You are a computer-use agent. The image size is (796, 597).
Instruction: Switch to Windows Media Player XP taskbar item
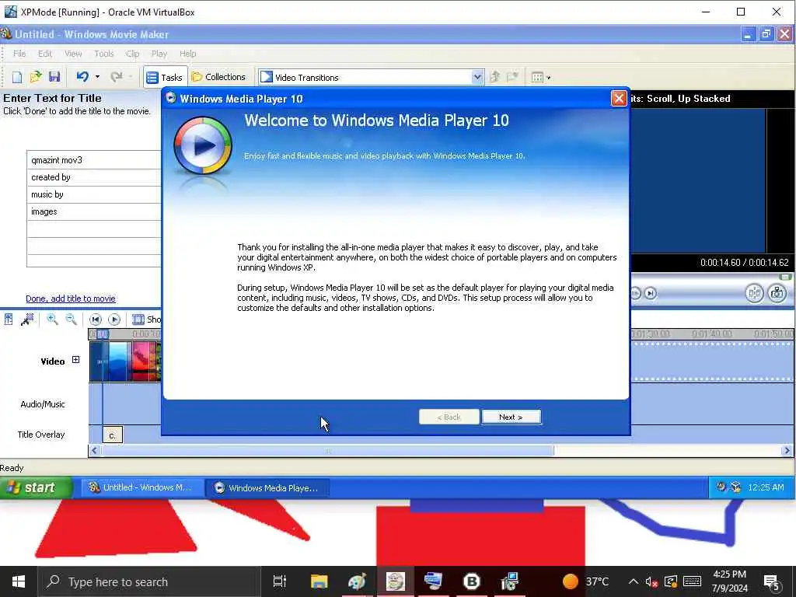click(x=267, y=488)
